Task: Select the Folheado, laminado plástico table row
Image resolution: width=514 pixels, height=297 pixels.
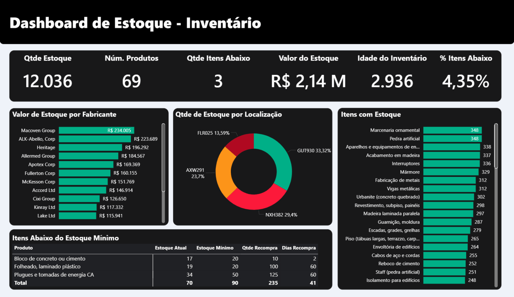Action: (x=47, y=267)
